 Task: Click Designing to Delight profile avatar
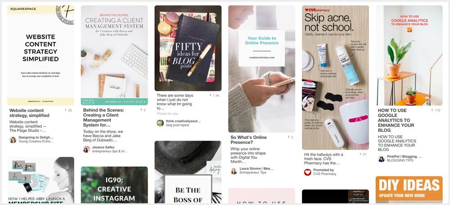[x=13, y=140]
